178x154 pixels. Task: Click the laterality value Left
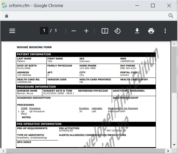click(94, 111)
